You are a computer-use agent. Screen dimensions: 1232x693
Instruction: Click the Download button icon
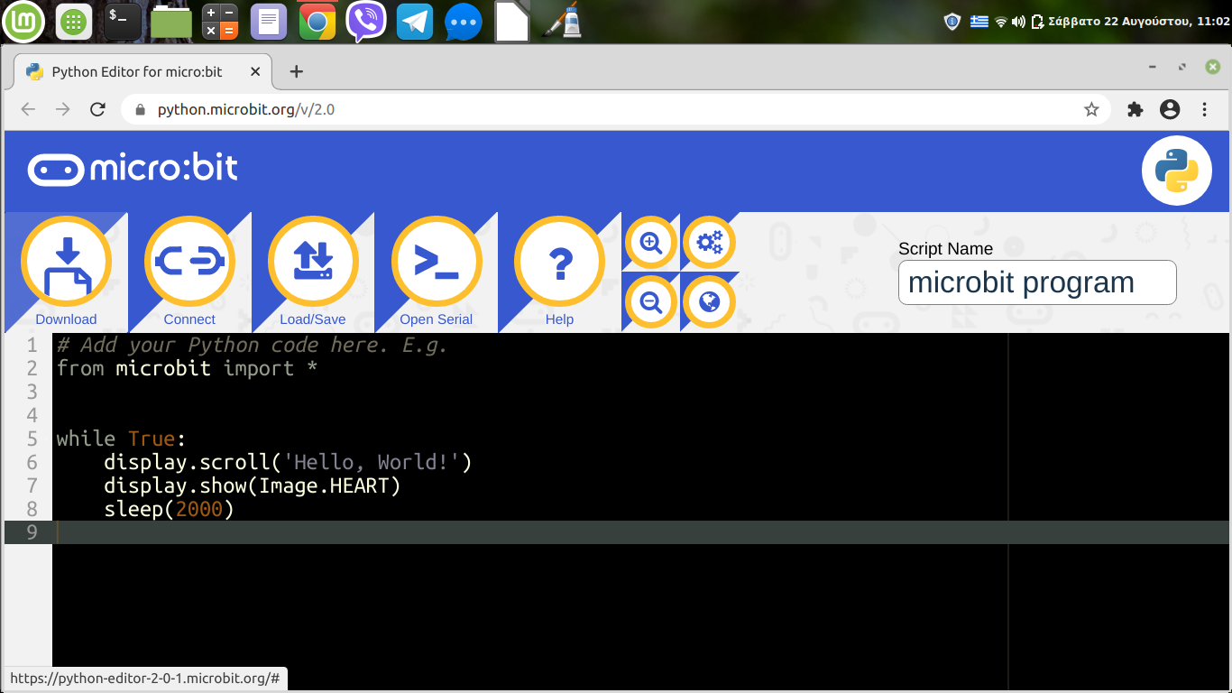(x=66, y=263)
